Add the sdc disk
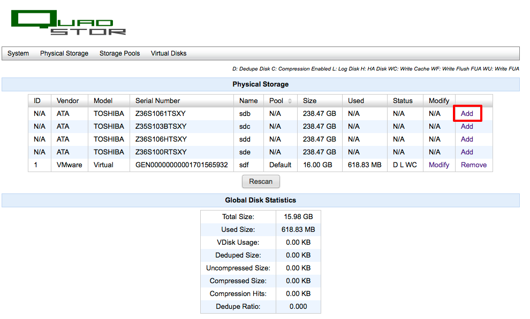 point(467,127)
